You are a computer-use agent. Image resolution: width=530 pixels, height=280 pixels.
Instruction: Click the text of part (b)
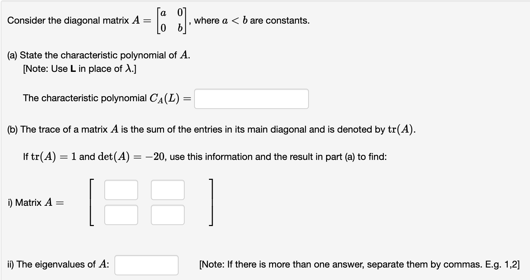(x=209, y=129)
